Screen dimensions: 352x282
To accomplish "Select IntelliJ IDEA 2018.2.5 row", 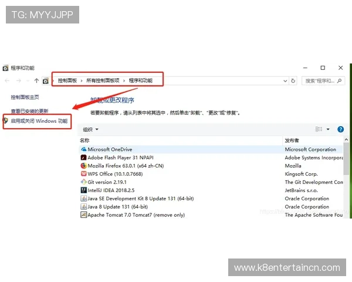I will tap(211, 190).
